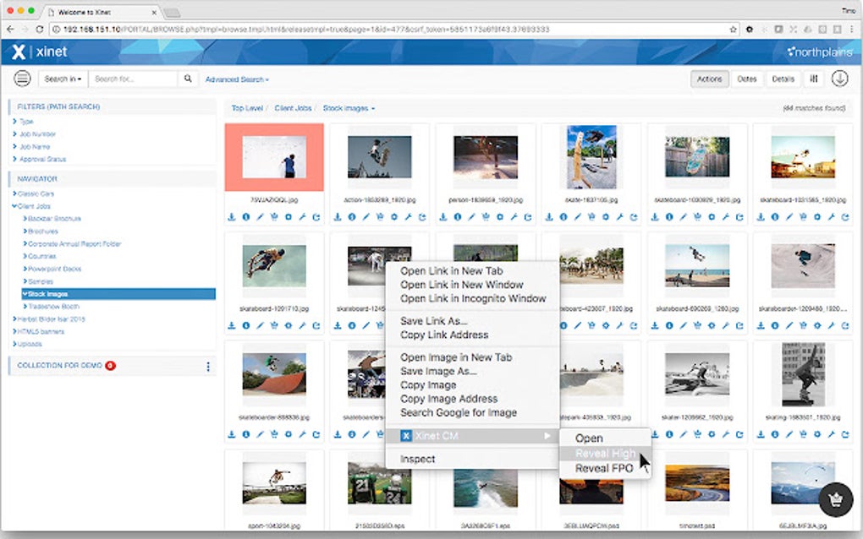Select Reveal FPO in the submenu
Viewport: 863px width, 539px height.
click(604, 468)
